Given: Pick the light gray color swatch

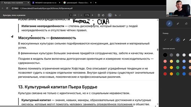Looking at the screenshot, I should tap(184, 55).
